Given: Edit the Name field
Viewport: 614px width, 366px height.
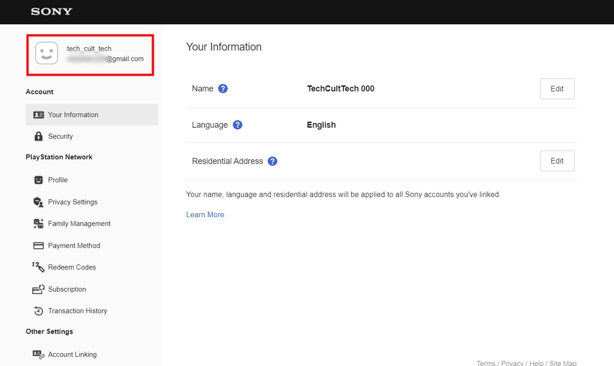Looking at the screenshot, I should [x=557, y=89].
